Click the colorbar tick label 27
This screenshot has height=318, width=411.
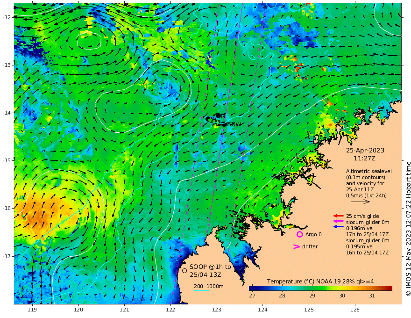point(252,296)
